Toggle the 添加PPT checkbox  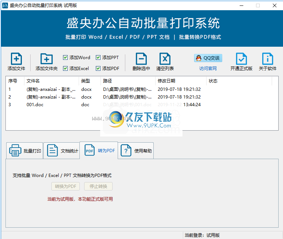point(98,58)
